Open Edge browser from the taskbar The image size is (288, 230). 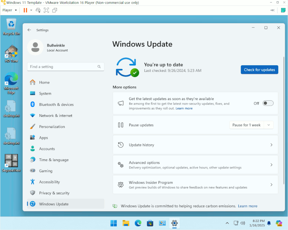click(x=138, y=223)
